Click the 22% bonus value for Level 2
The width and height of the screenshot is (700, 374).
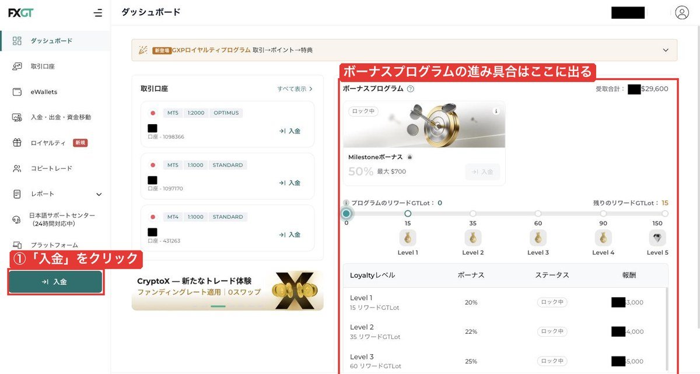click(471, 331)
